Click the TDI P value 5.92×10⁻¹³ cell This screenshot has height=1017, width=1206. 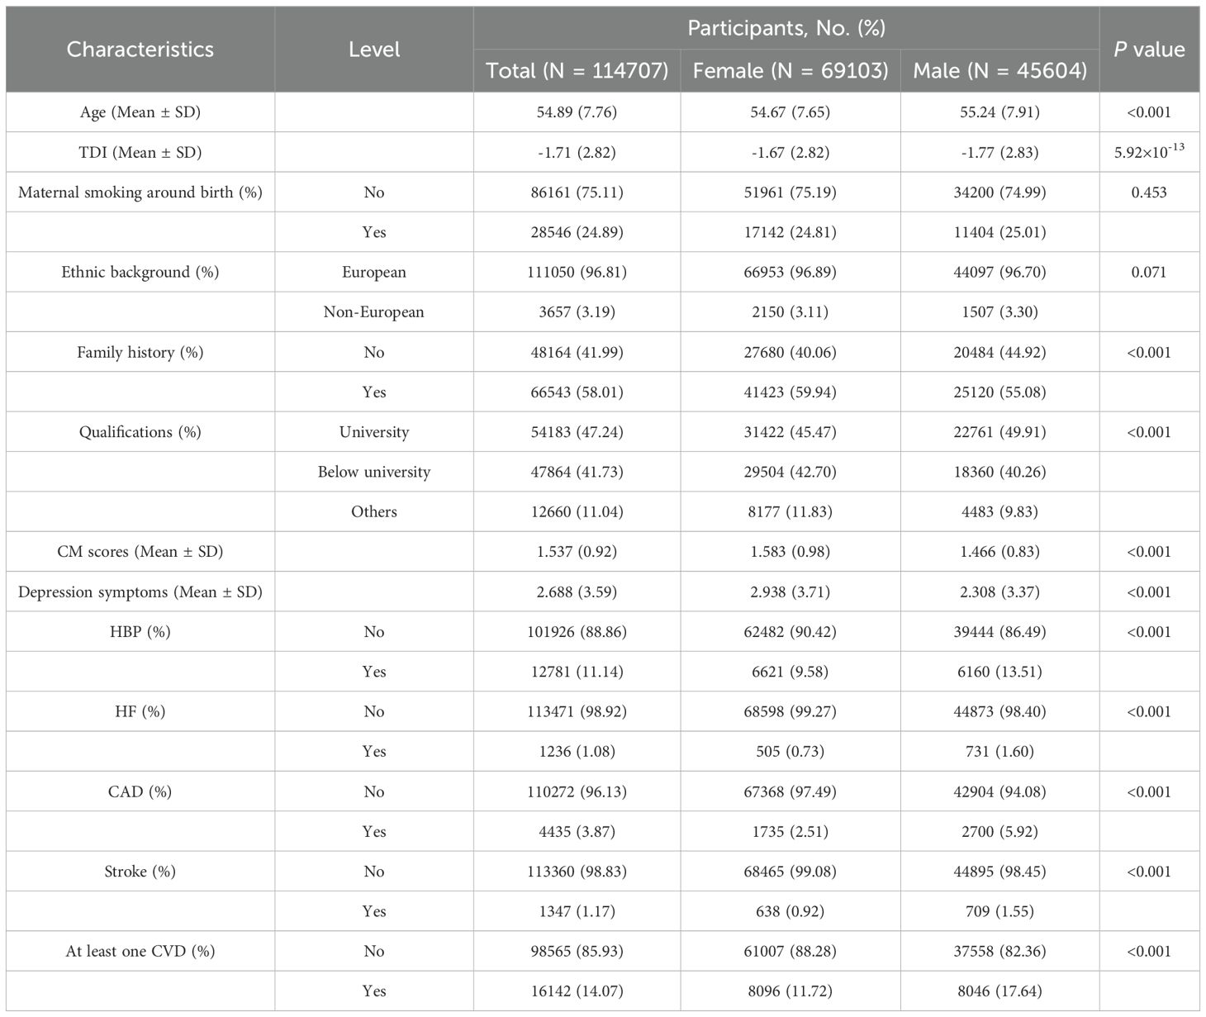[x=1148, y=152]
